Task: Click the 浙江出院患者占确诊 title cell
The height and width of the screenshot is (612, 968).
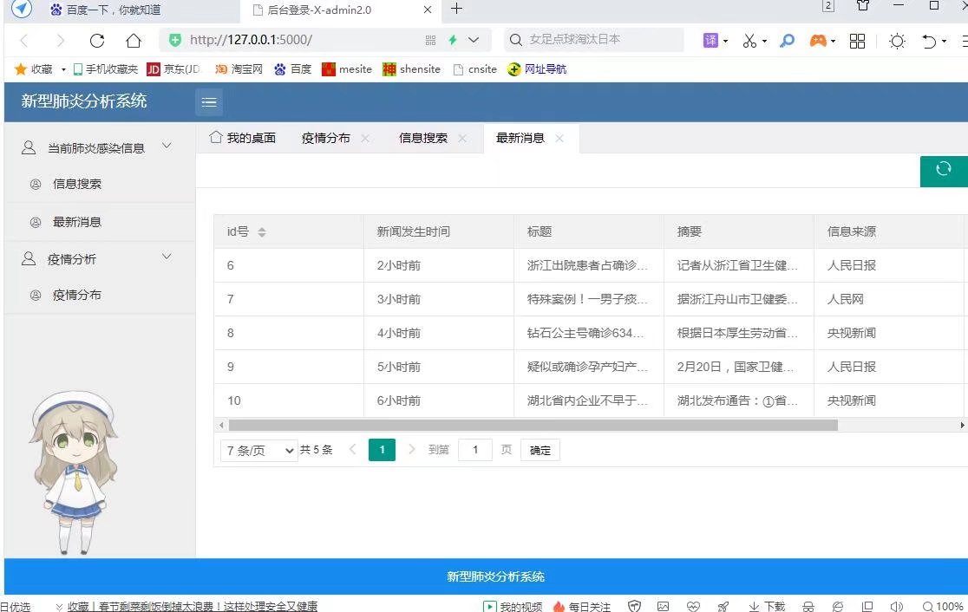Action: 588,265
